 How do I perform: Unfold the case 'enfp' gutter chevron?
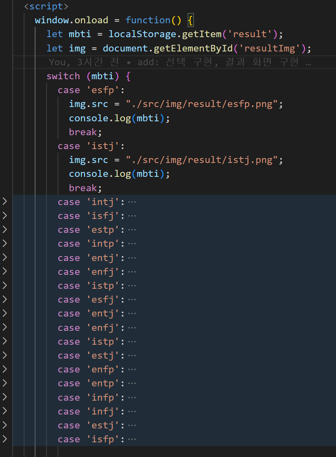point(4,369)
